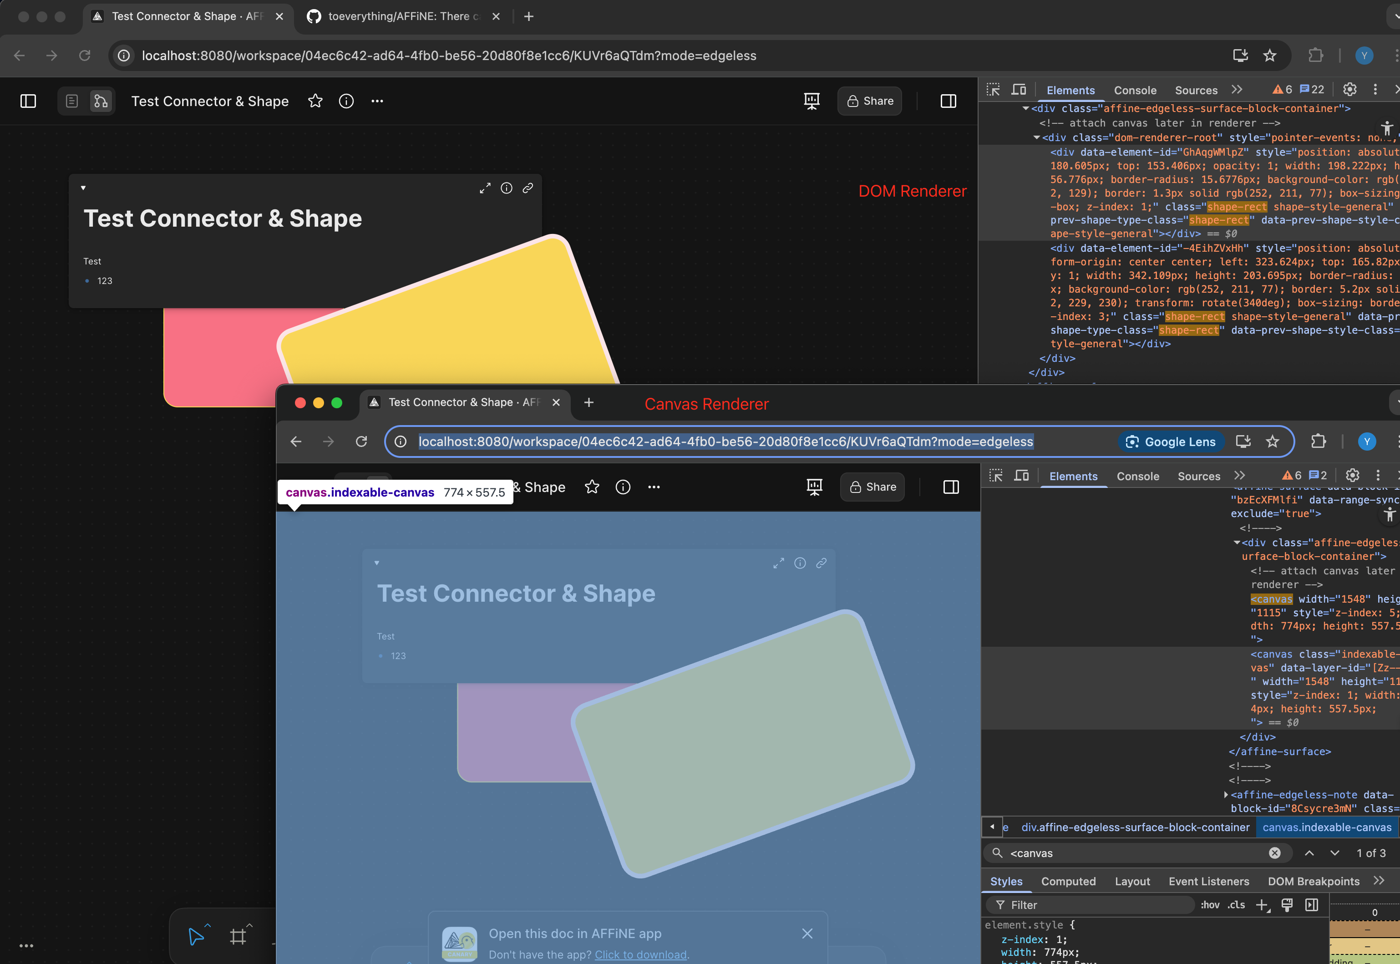Toggle the :hov element state panel

pos(1210,905)
